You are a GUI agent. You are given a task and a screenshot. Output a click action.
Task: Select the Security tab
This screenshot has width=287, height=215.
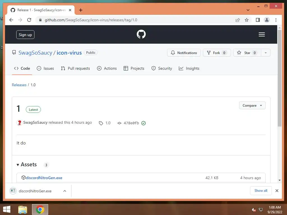[x=162, y=68]
